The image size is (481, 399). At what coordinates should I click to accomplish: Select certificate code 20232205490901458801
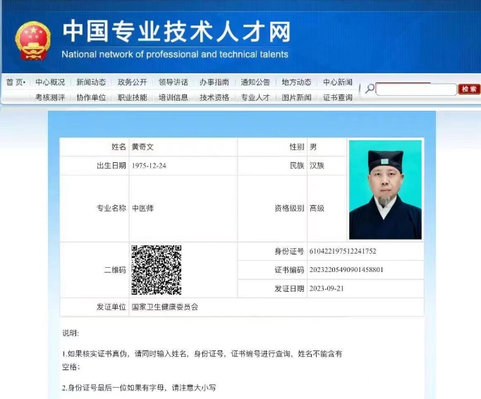(346, 270)
